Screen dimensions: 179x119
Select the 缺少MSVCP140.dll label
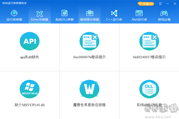pyautogui.click(x=30, y=105)
